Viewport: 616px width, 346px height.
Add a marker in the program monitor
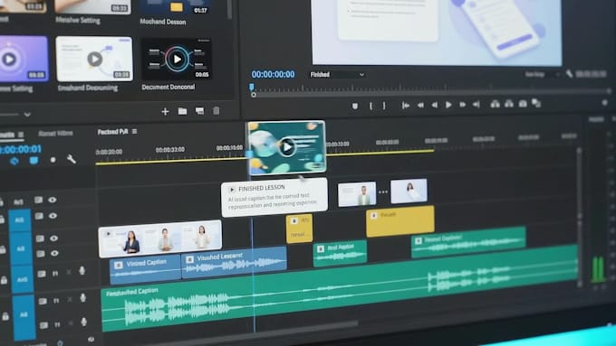tap(355, 106)
